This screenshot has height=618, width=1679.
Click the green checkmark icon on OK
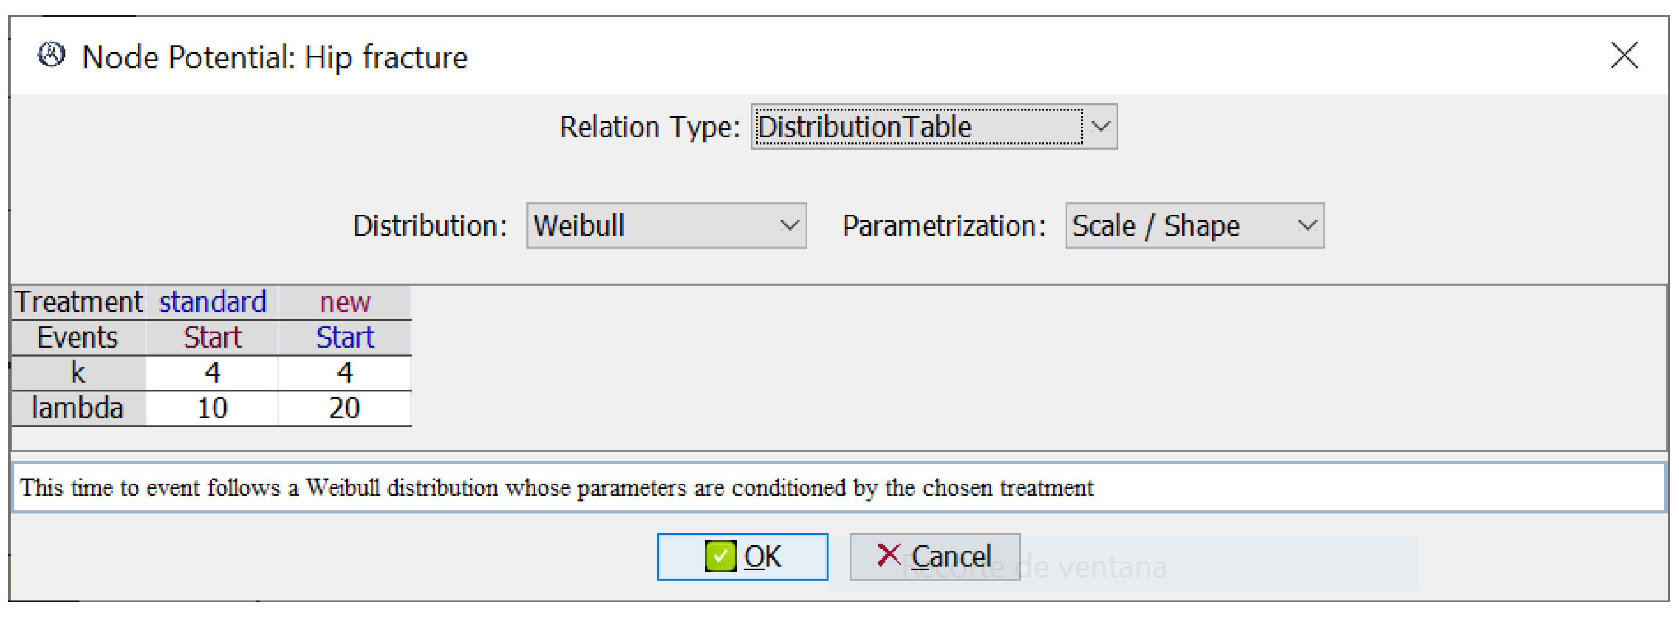720,556
